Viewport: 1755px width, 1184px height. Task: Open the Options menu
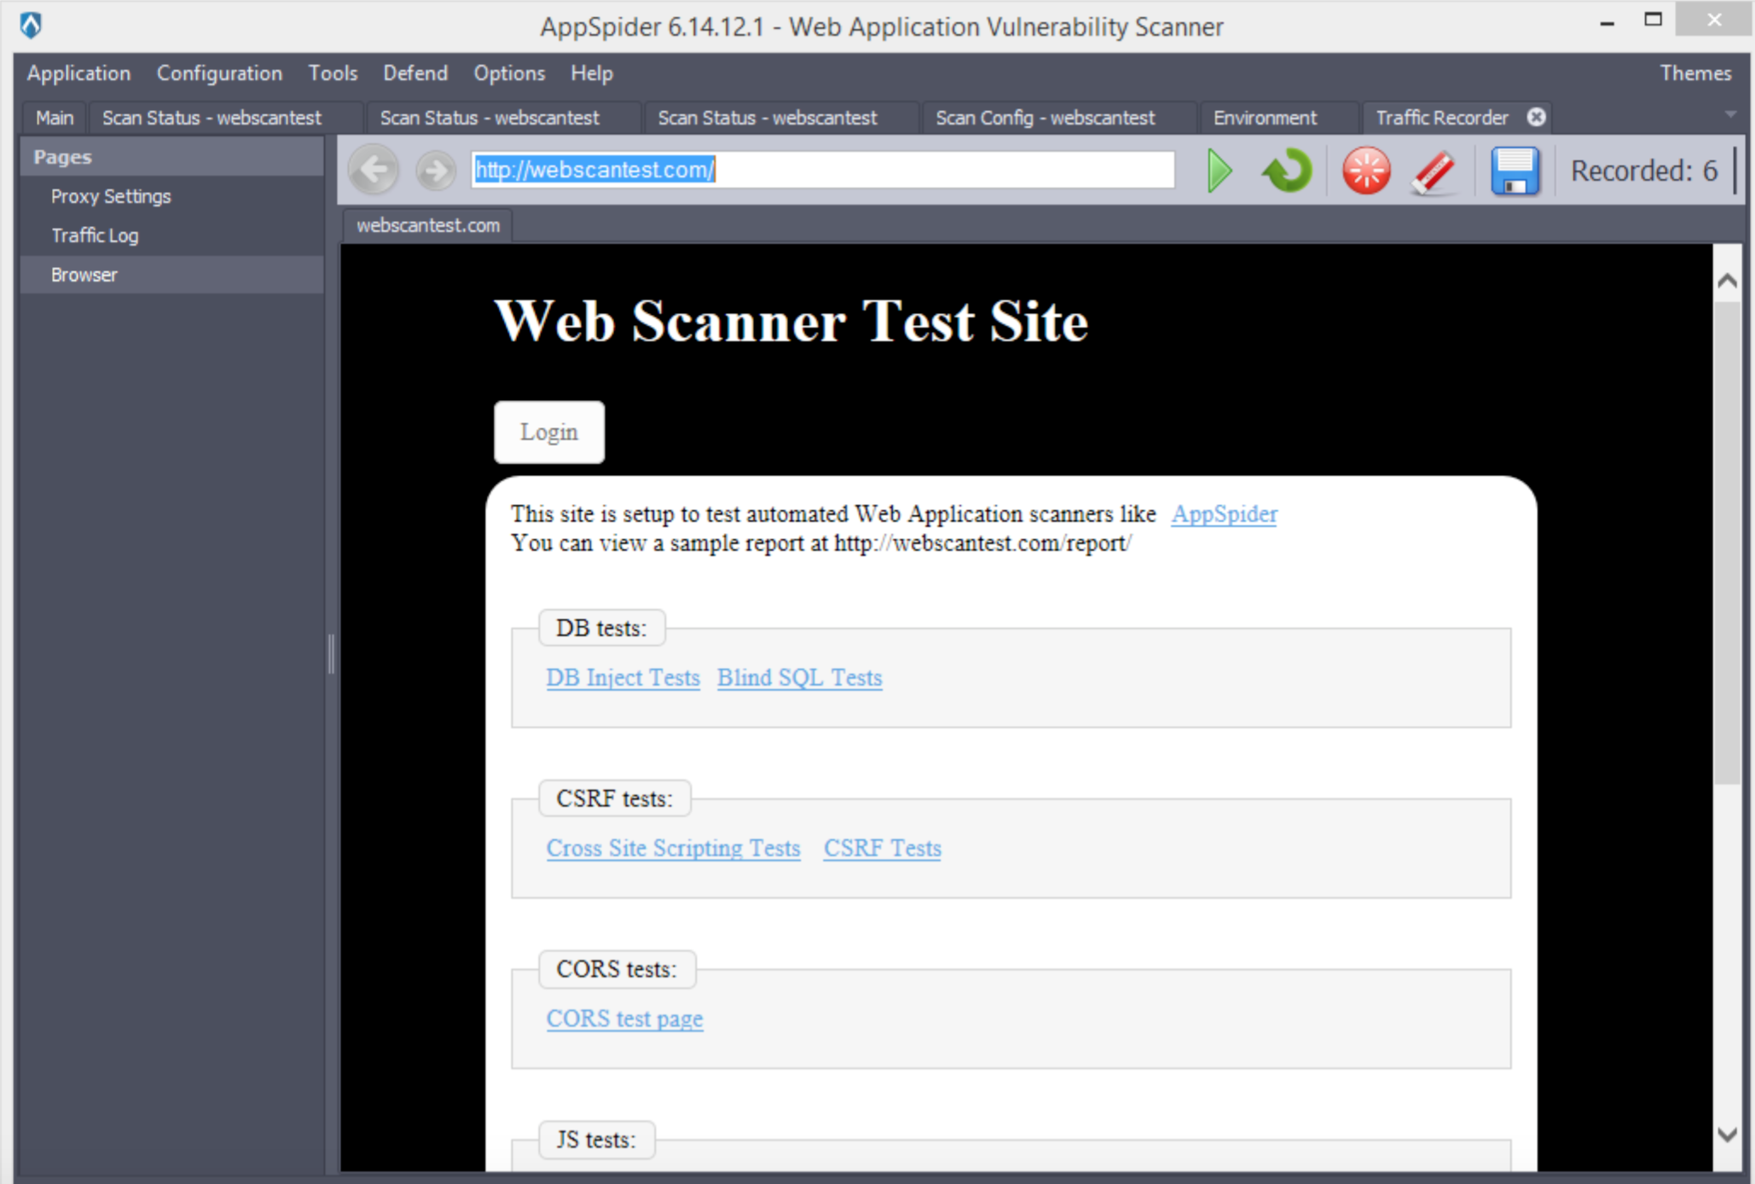pyautogui.click(x=509, y=73)
